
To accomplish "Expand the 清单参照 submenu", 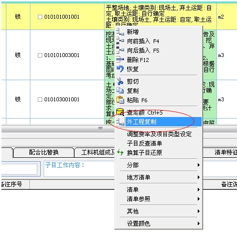I will (x=158, y=199).
